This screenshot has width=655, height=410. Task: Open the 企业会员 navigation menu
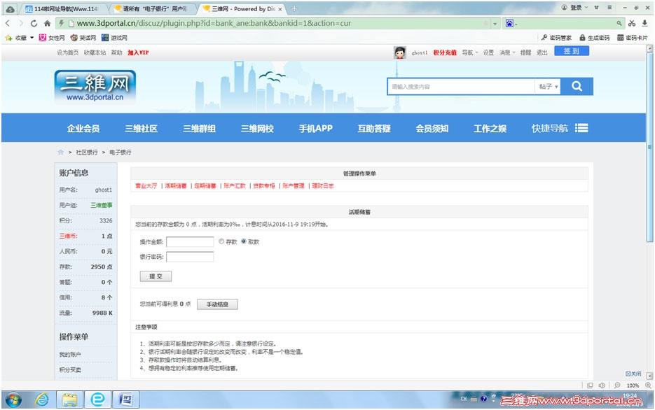click(x=83, y=129)
